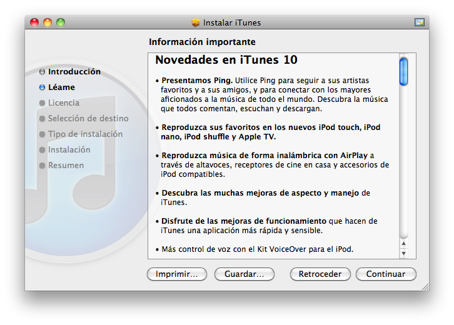Select the Tipo de instalación label
The image size is (454, 325).
pyautogui.click(x=86, y=134)
